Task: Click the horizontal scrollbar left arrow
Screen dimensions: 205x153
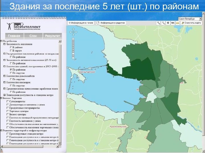Action: click(1, 146)
